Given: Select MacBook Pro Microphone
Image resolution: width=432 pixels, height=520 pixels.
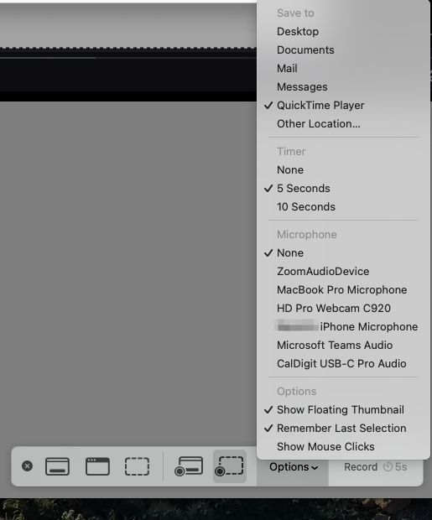Looking at the screenshot, I should (x=343, y=290).
